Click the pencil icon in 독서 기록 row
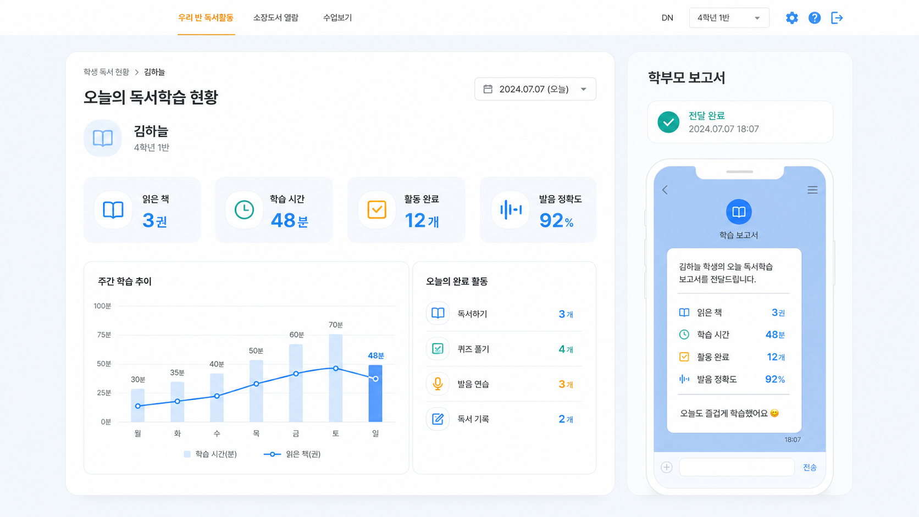This screenshot has height=517, width=919. coord(438,419)
